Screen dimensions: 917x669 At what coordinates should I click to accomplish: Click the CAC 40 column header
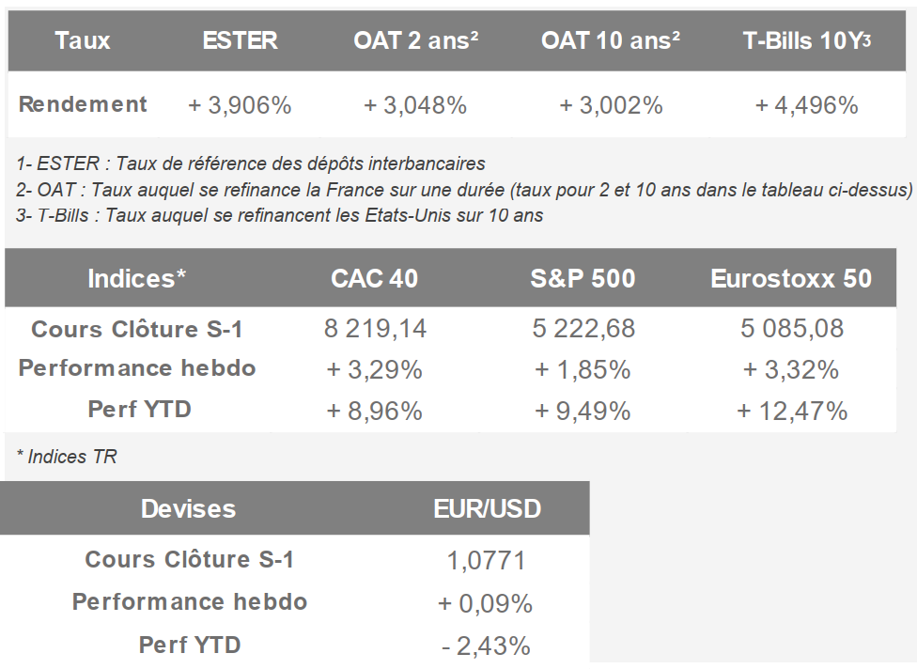(x=375, y=279)
